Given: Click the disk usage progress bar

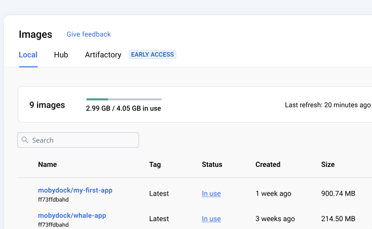Looking at the screenshot, I should (x=124, y=99).
